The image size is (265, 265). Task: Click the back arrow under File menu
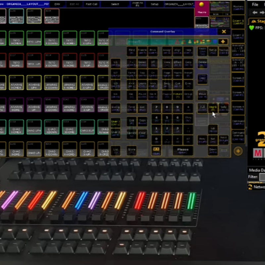pos(255,13)
